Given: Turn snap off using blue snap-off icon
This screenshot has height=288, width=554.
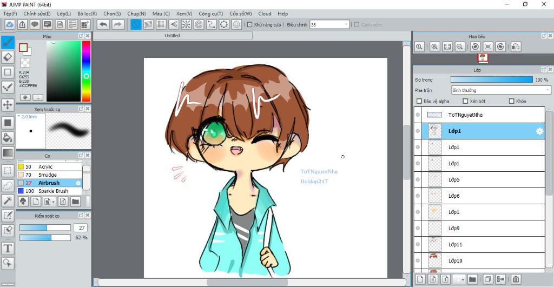Looking at the screenshot, I should pos(136,24).
